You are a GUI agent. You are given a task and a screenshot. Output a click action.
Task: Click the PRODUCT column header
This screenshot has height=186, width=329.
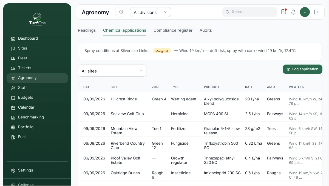click(212, 87)
